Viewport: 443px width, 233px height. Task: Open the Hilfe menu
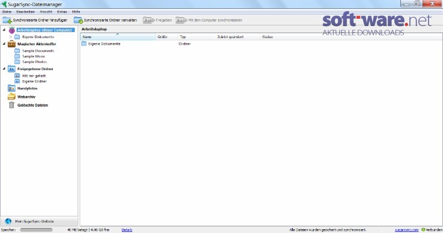[76, 12]
